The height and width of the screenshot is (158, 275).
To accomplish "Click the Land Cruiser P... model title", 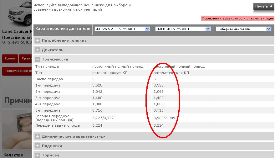I will (17, 32).
